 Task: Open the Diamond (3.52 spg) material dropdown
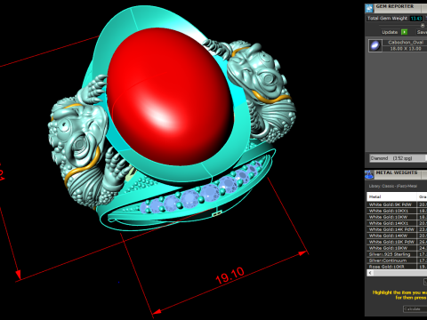[399, 158]
